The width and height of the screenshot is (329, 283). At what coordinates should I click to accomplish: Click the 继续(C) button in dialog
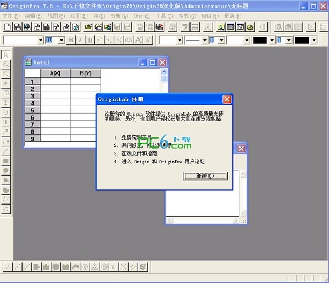click(x=205, y=176)
